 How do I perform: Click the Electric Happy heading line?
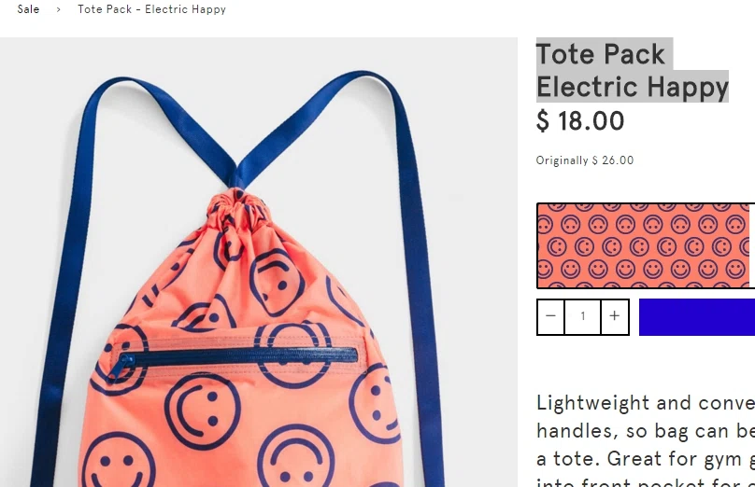[633, 87]
